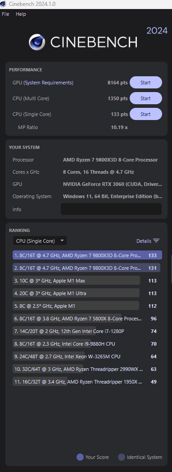Click the 2024 version label
The height and width of the screenshot is (472, 172).
coord(157,30)
